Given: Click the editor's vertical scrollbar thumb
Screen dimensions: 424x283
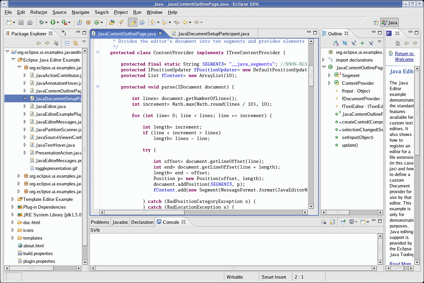Looking at the screenshot, I should 311,76.
